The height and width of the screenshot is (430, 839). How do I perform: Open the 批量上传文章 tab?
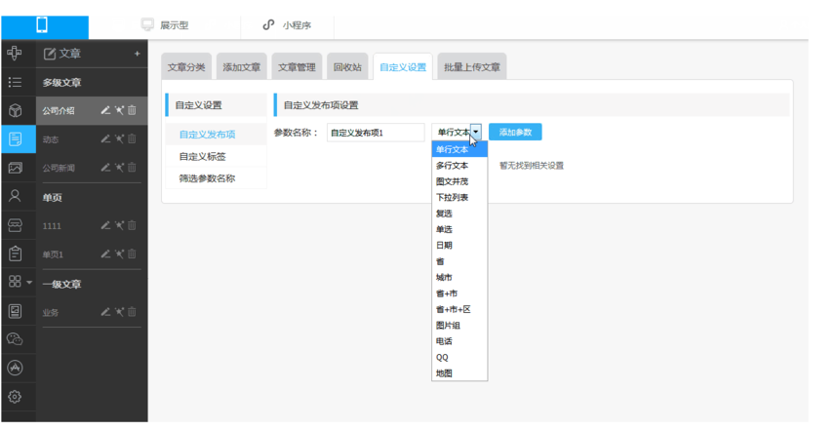coord(472,67)
